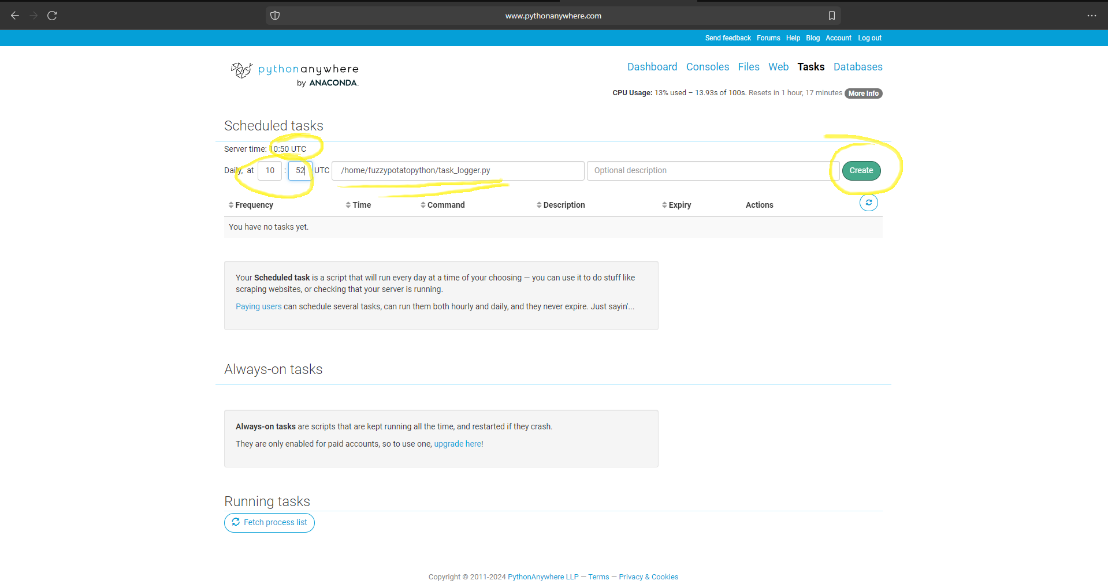This screenshot has height=584, width=1108.
Task: Click the browser address bar URL
Action: (x=553, y=16)
